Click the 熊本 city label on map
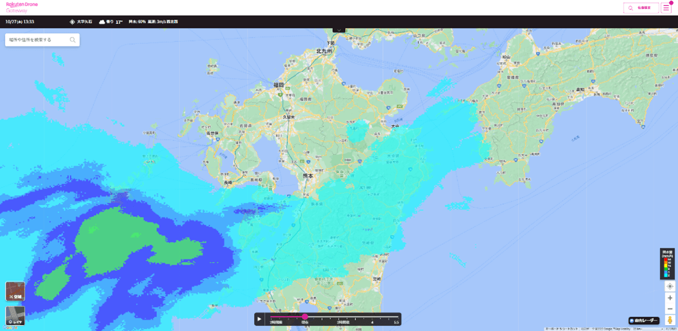The height and width of the screenshot is (331, 678). (308, 176)
